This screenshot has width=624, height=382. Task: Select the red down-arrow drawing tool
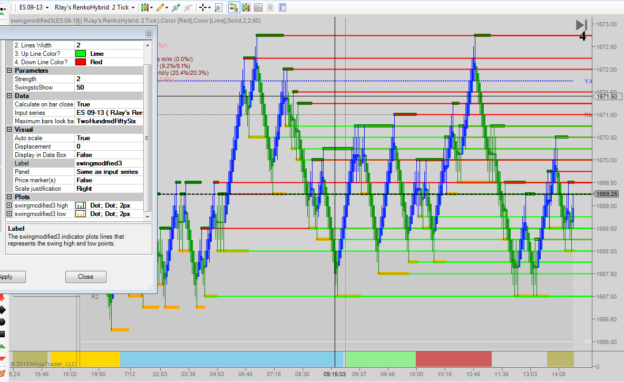click(2, 298)
